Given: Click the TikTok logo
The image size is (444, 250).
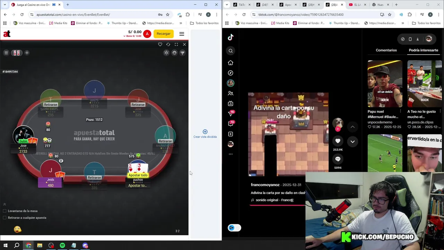Looking at the screenshot, I should click(x=231, y=37).
